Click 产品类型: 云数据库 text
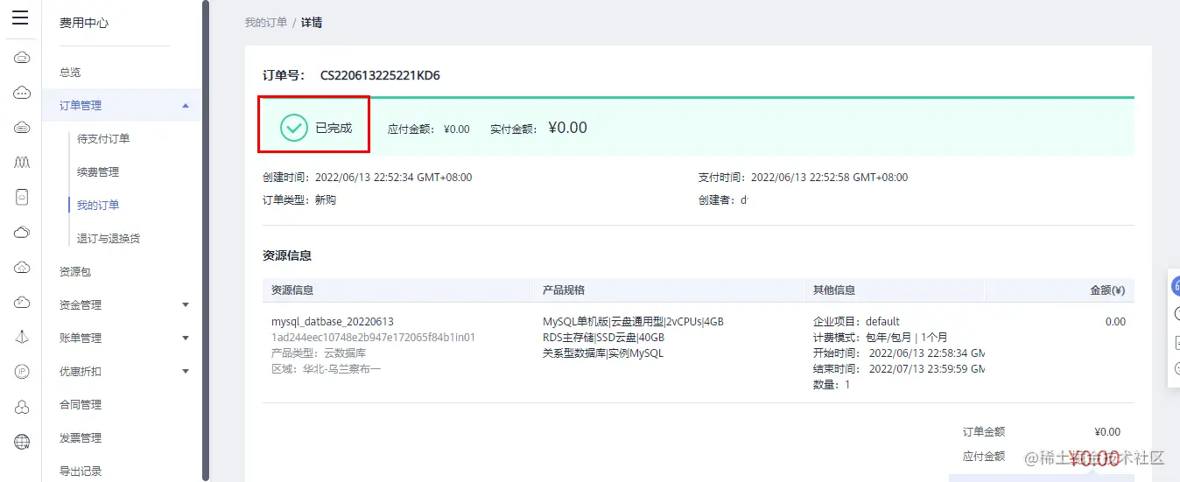 pos(319,353)
